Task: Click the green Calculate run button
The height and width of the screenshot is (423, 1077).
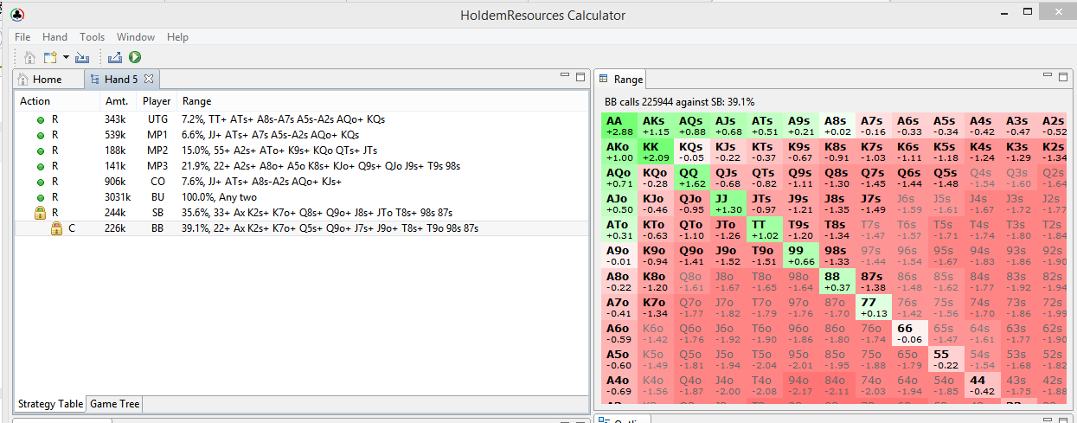Action: pyautogui.click(x=135, y=58)
